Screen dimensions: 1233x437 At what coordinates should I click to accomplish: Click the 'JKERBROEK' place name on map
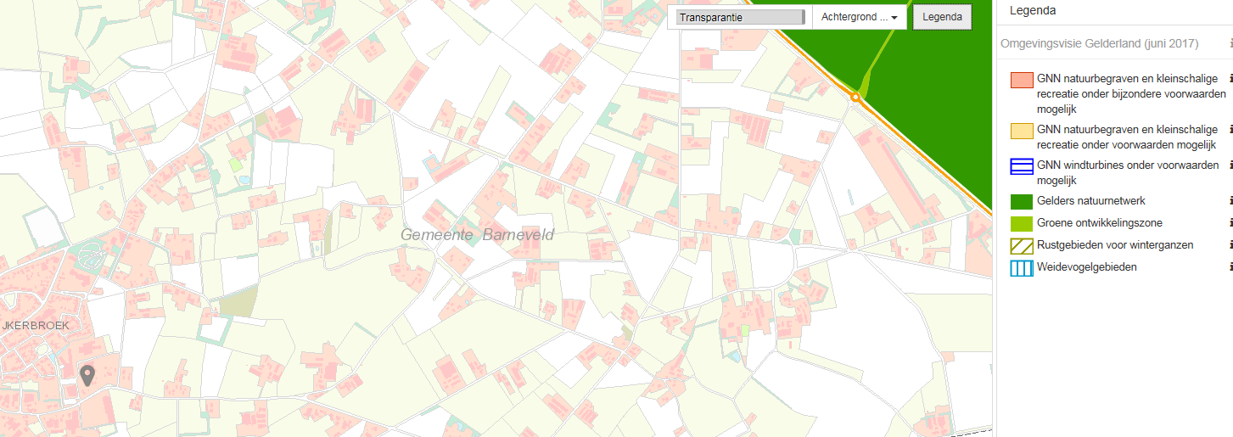[35, 325]
